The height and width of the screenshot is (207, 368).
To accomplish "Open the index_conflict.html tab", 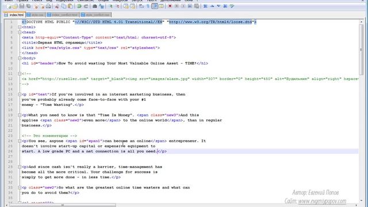I will [63, 15].
